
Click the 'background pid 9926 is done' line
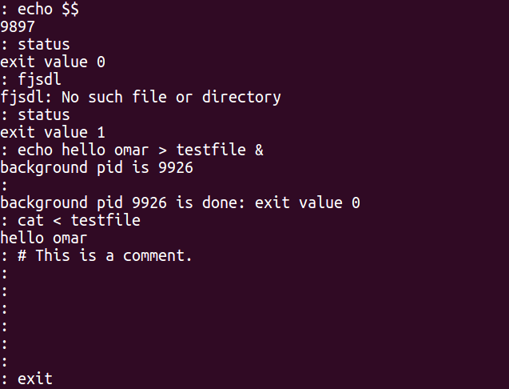pyautogui.click(x=180, y=203)
